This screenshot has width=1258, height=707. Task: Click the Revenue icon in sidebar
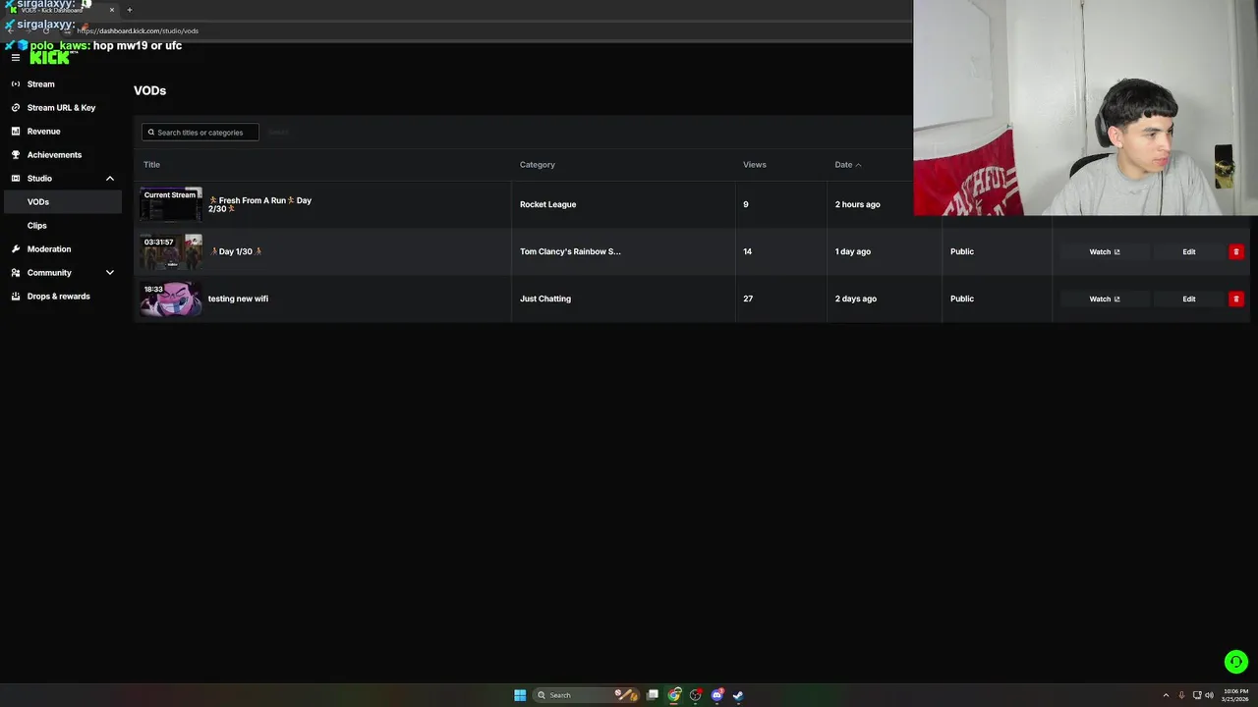click(16, 132)
